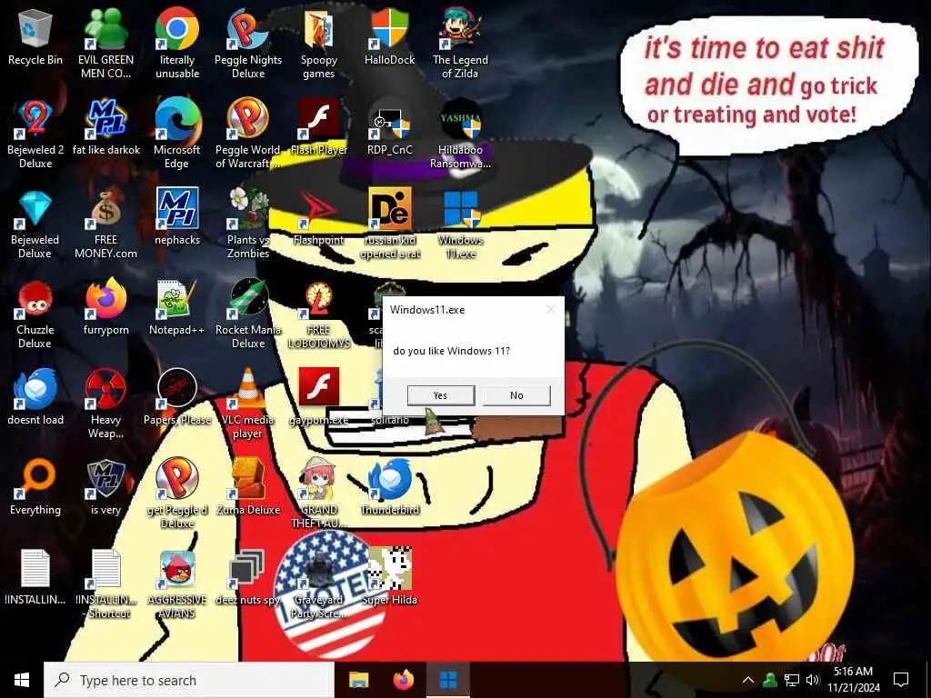
Task: Select the Notepad++ desktop icon
Action: pyautogui.click(x=177, y=307)
